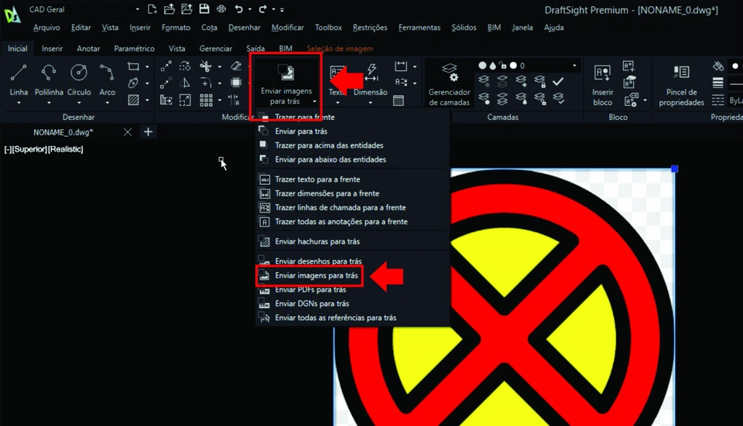Expand the Polilinha dropdown arrow
Viewport: 743px width, 426px height.
pyautogui.click(x=48, y=102)
